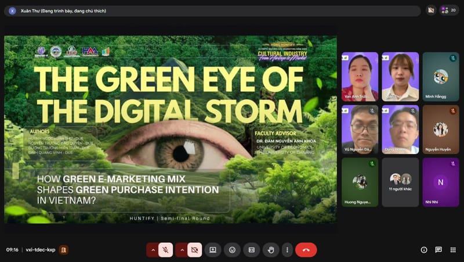Image resolution: width=464 pixels, height=262 pixels.
Task: Click the Nhi Nhi participant tile
Action: point(440,182)
